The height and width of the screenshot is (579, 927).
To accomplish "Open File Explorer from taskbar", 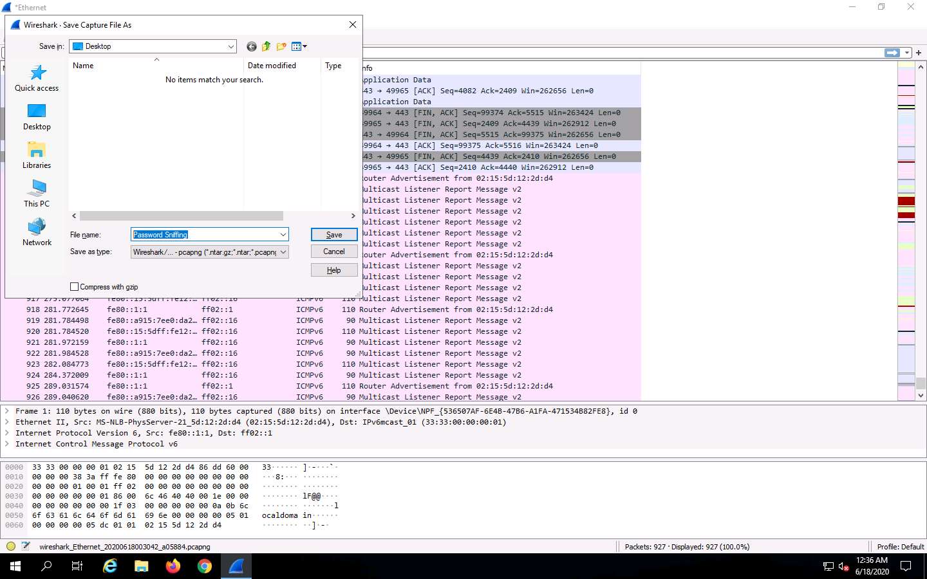I will [142, 566].
